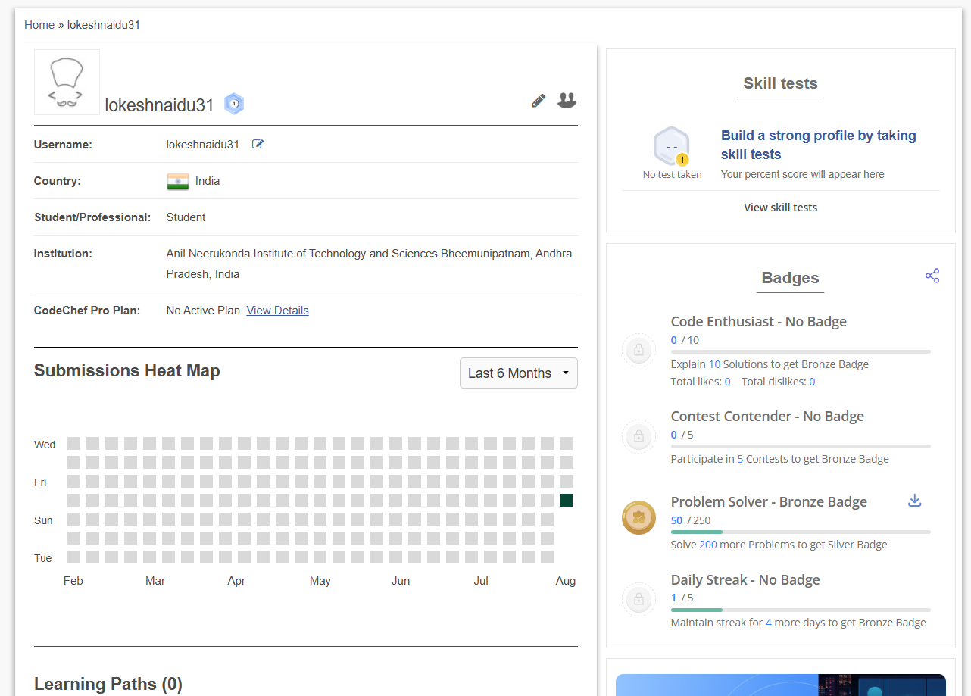This screenshot has height=696, width=971.
Task: Click the Problem Solver - Bronze Badge title
Action: [x=769, y=502]
